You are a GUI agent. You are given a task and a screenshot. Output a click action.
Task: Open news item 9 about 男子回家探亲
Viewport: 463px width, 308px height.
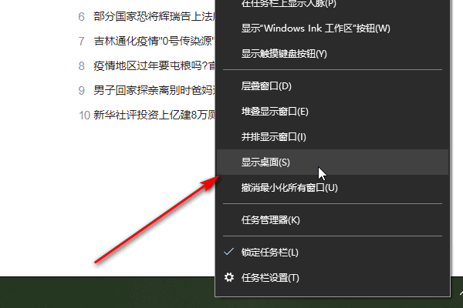[x=154, y=90]
